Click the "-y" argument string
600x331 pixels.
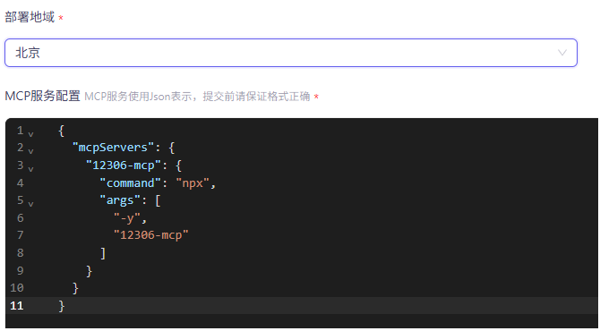[x=127, y=218]
